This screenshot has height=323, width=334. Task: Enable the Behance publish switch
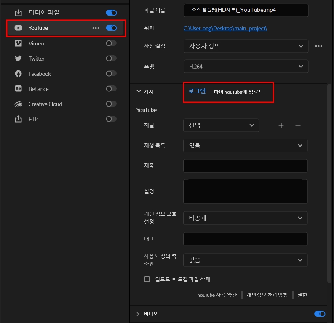(111, 88)
